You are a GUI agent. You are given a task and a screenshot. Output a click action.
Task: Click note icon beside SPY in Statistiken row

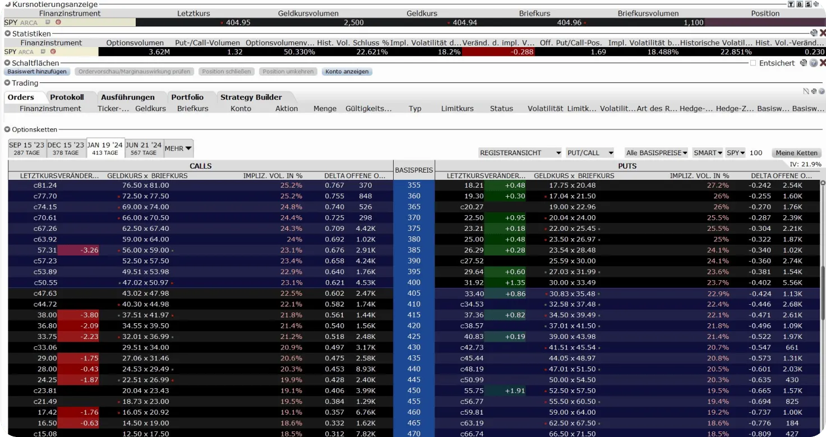pos(43,52)
